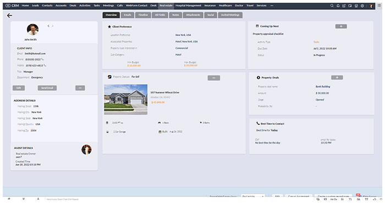Click the car garage icon
The height and width of the screenshot is (203, 385).
point(107,132)
